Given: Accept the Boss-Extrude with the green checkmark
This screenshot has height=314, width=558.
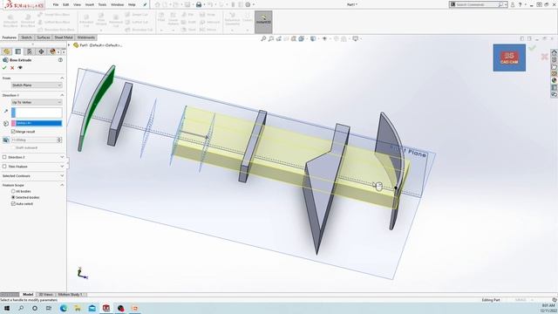Looking at the screenshot, I should point(4,68).
